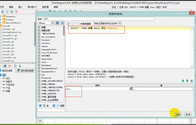
Task: Toggle the 视图 (views) checkbox
Action: coord(54,106)
